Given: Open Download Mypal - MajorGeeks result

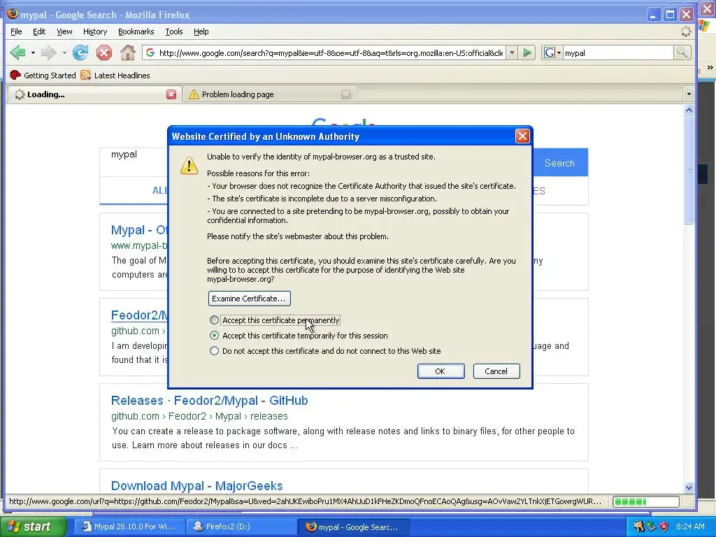Looking at the screenshot, I should click(196, 486).
